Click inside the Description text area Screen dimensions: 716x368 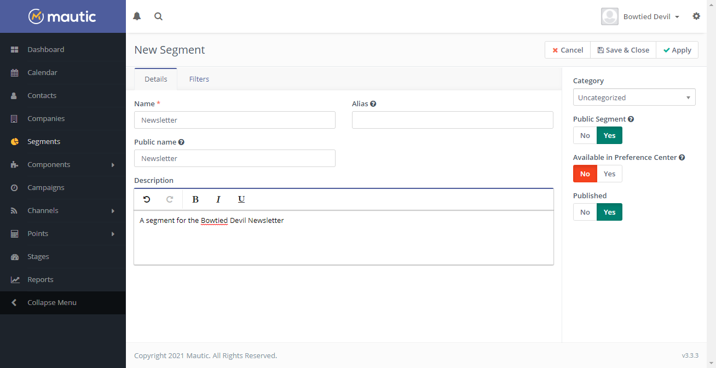(x=344, y=237)
